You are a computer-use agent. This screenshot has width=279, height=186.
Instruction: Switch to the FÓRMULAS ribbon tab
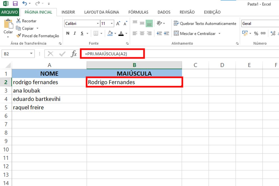point(138,12)
